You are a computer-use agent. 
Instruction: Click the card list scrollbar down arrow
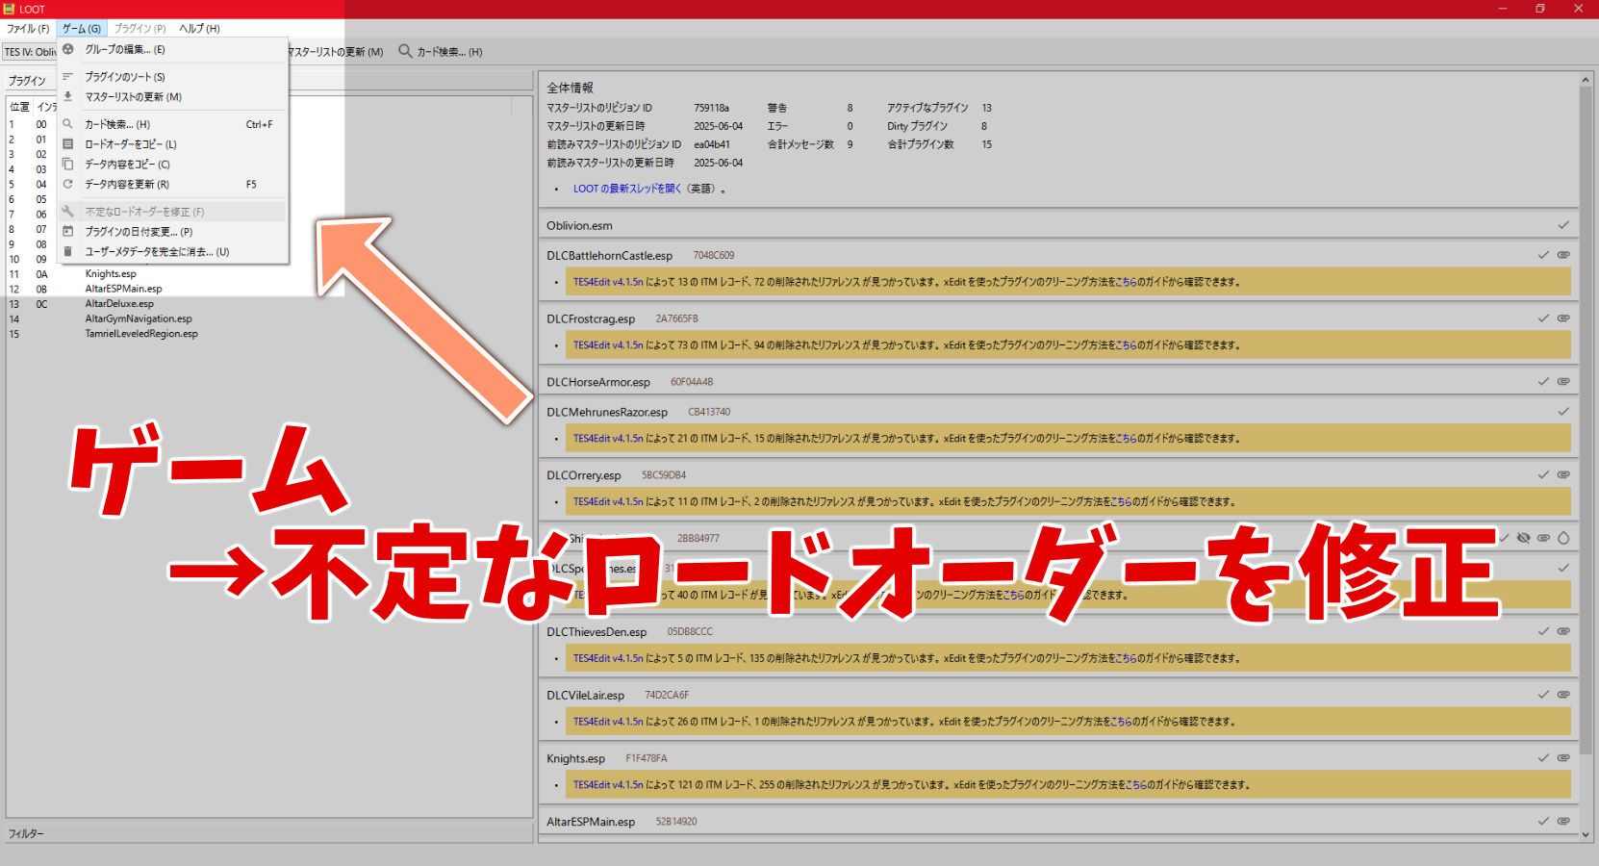tap(1586, 835)
